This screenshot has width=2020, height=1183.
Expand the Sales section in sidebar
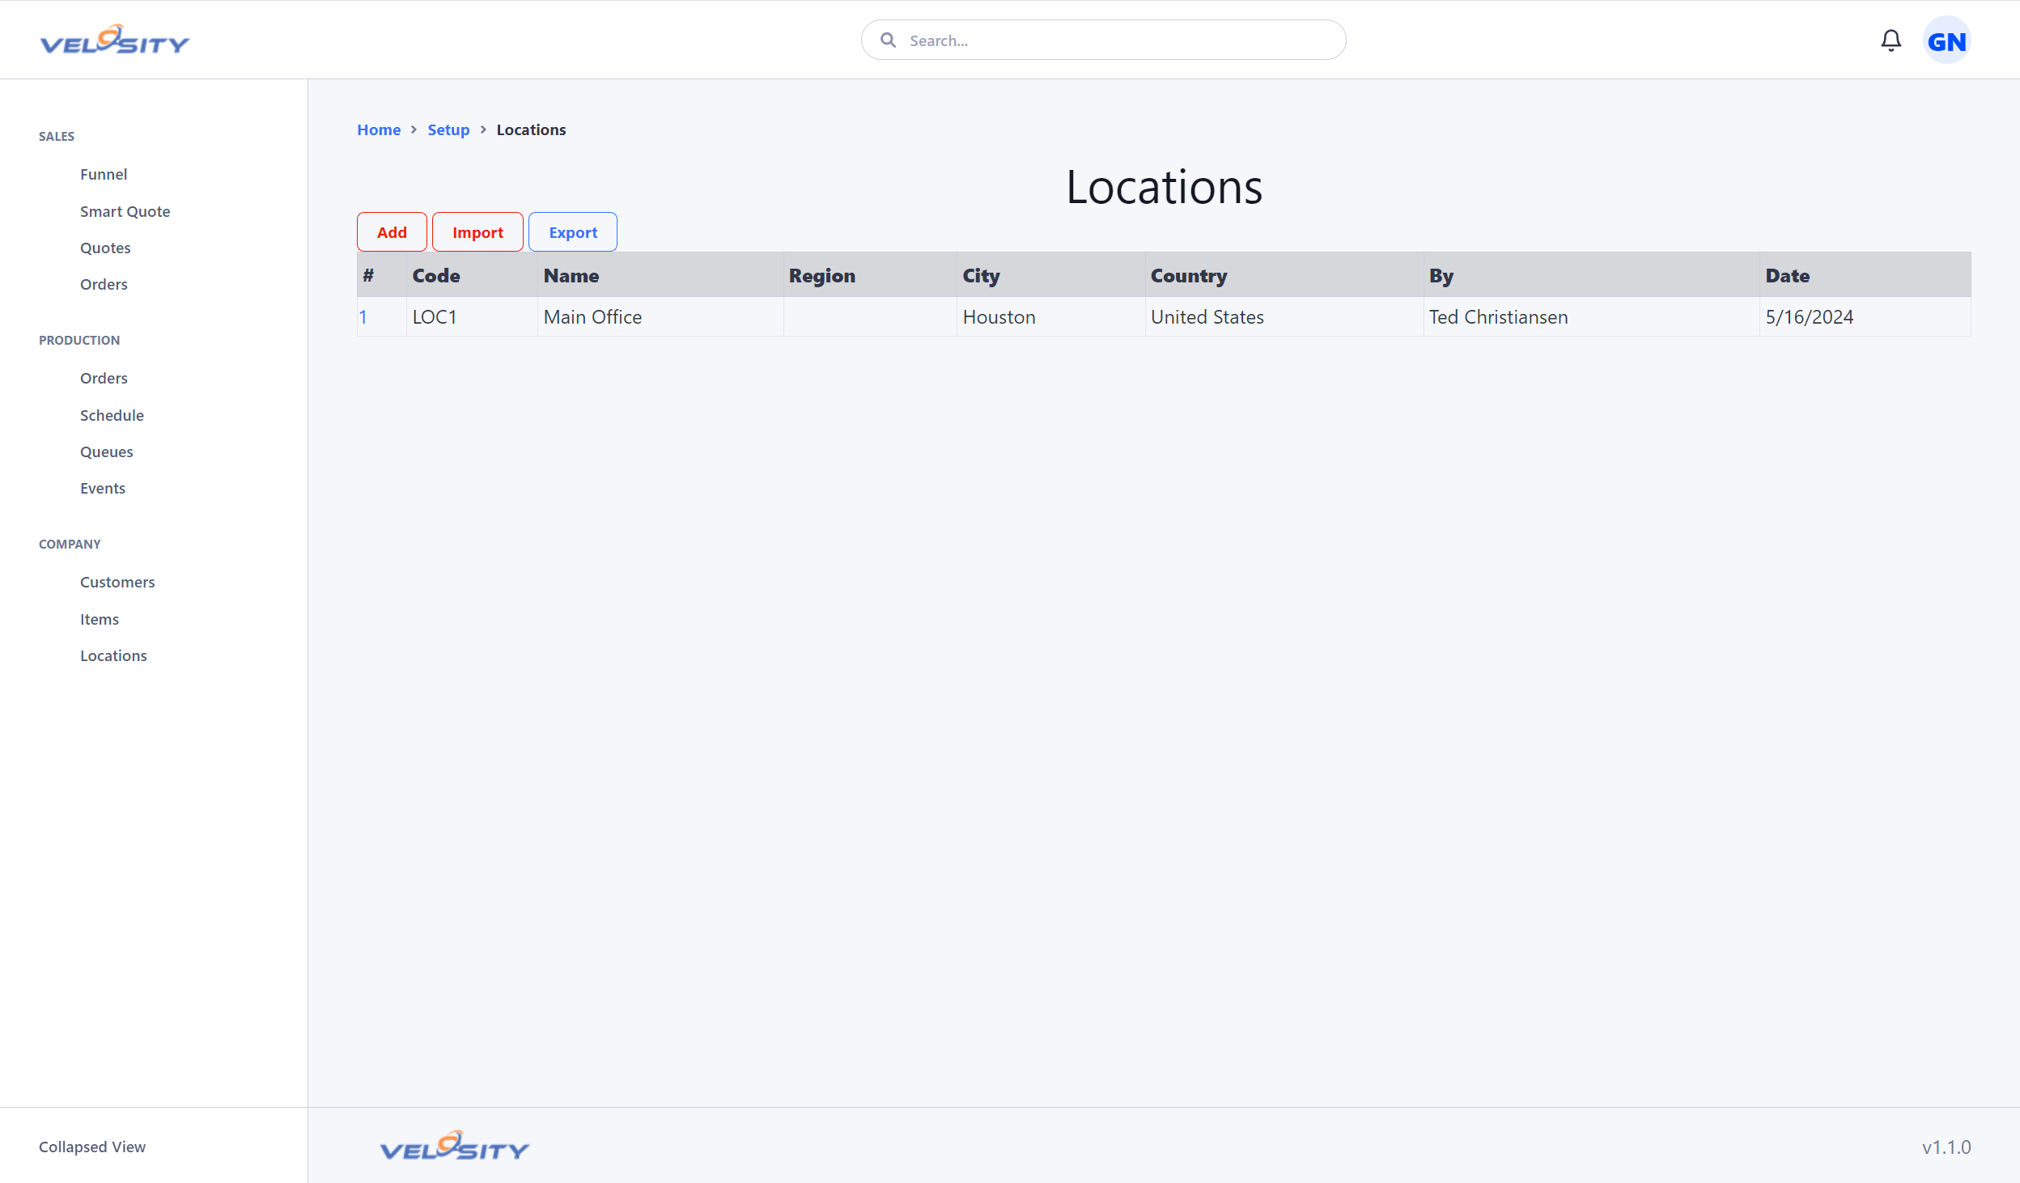click(x=57, y=137)
